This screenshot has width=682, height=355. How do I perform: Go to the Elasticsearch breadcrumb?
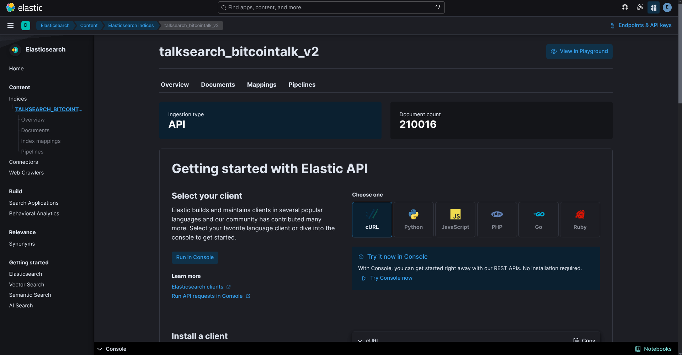pos(55,26)
